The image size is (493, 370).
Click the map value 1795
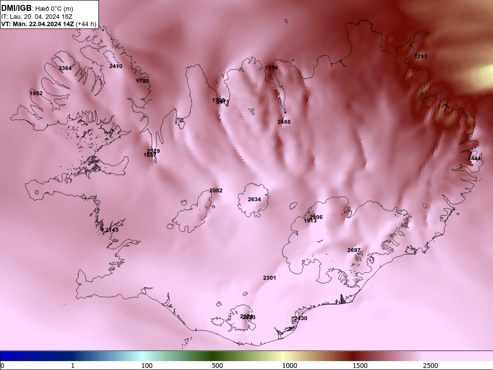(x=142, y=81)
